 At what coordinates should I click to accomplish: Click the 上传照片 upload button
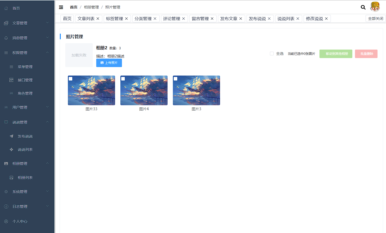tap(109, 63)
